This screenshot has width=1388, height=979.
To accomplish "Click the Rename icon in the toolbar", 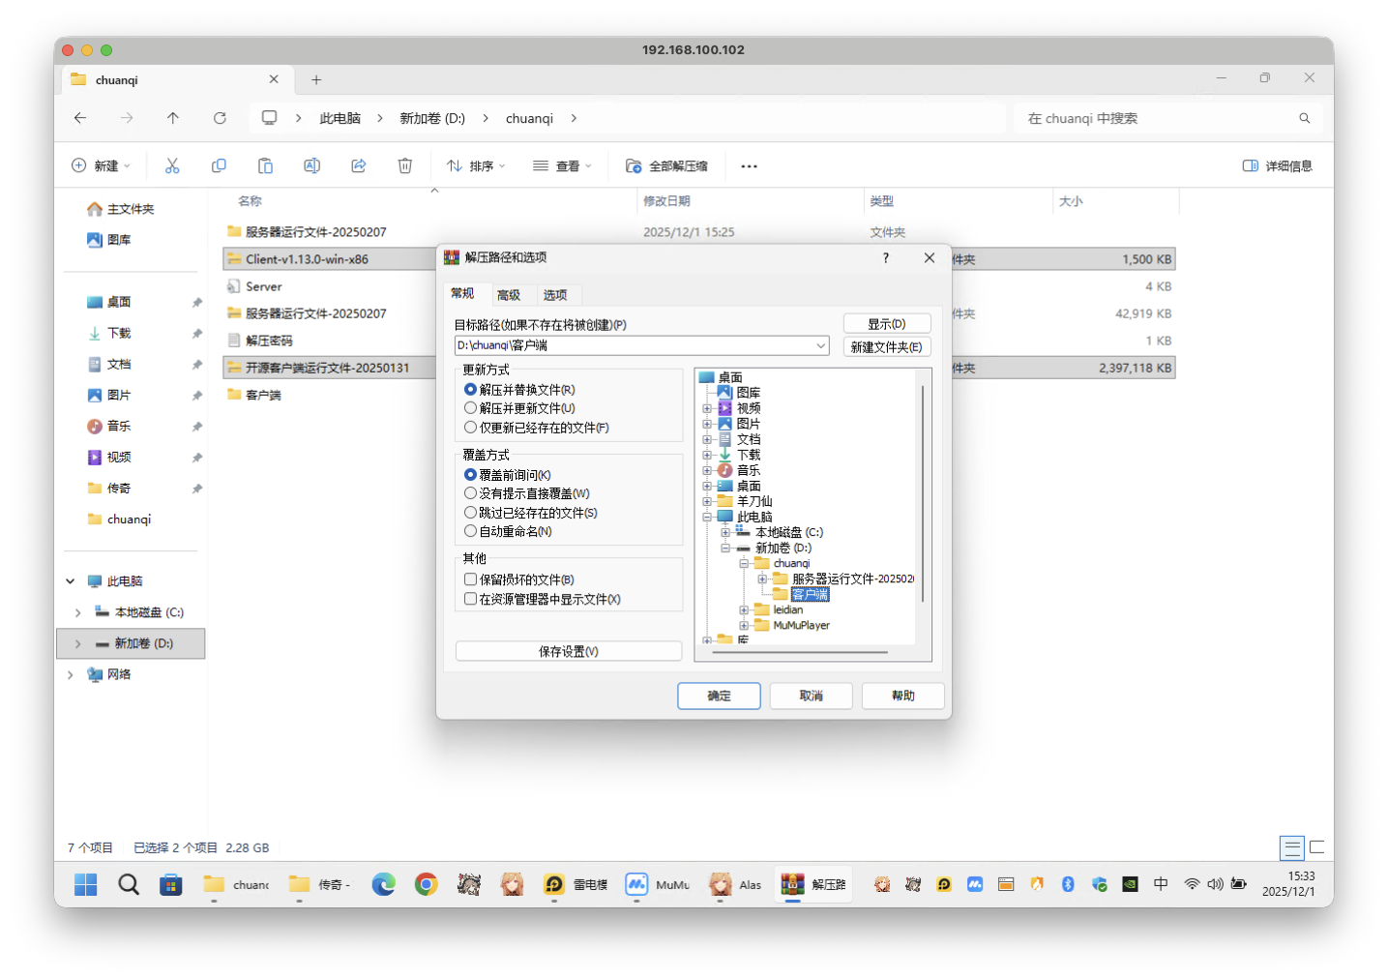I will (x=311, y=164).
